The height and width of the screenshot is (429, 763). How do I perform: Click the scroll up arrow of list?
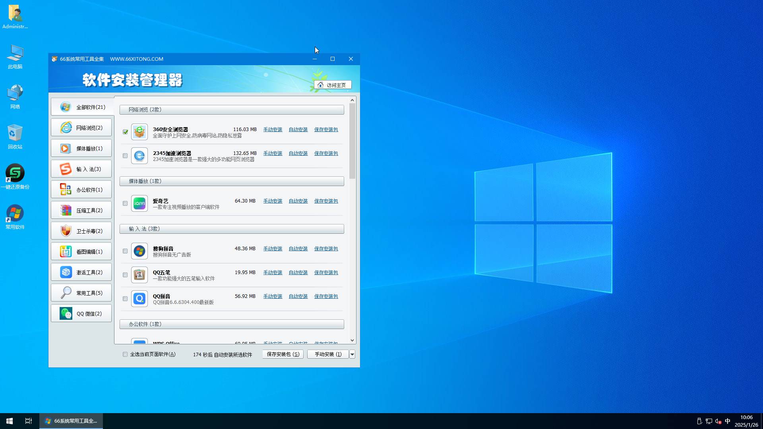[x=352, y=100]
